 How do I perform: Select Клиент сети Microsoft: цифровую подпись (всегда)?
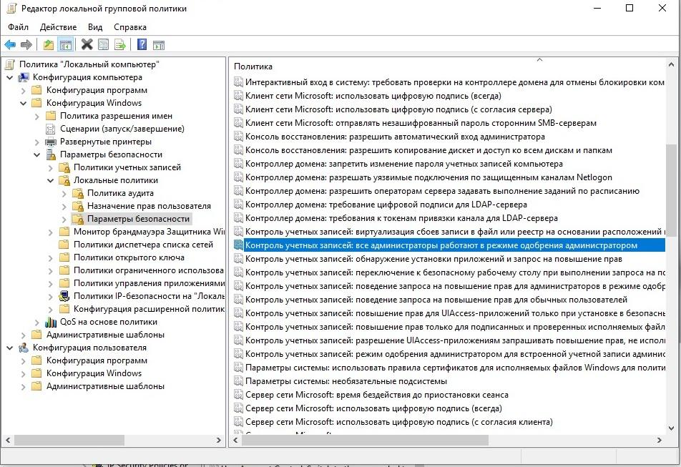[373, 96]
